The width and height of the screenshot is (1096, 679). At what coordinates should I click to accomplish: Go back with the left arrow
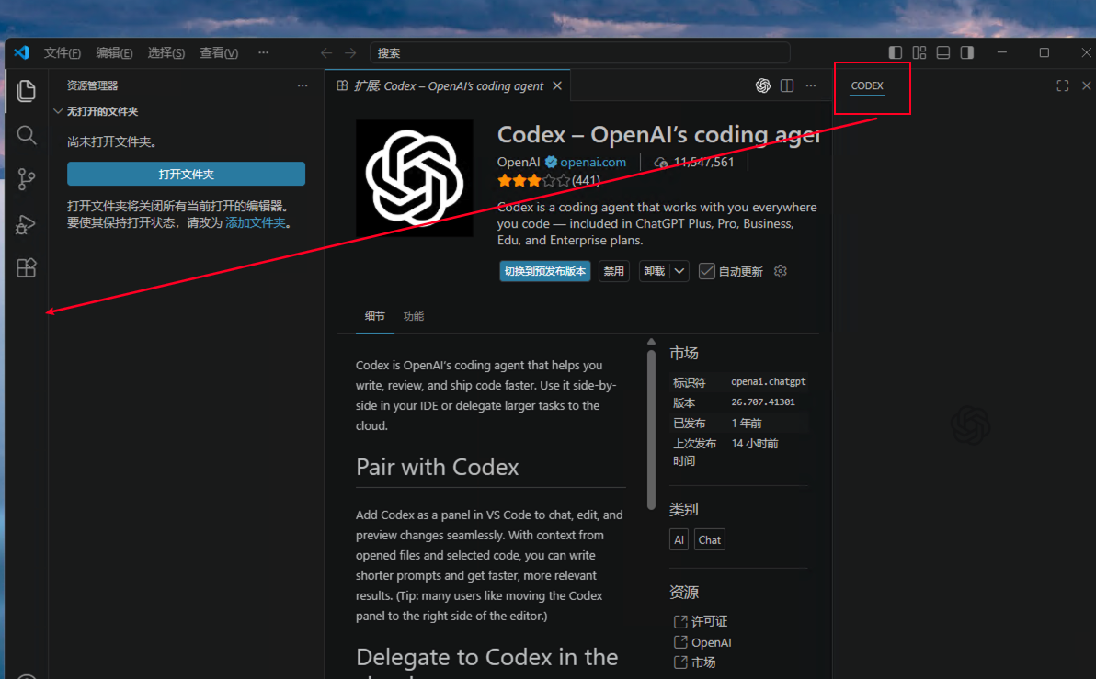tap(326, 53)
